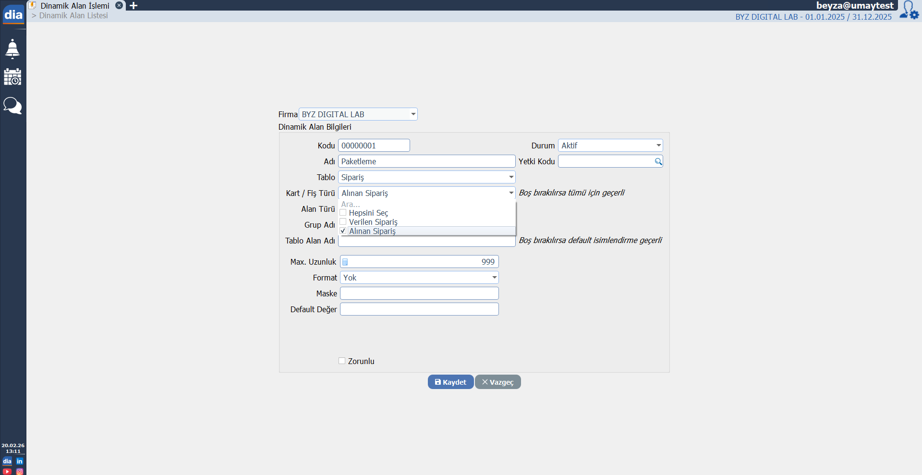
Task: Click the calculator icon in Max. Uzunluk
Action: pos(345,262)
